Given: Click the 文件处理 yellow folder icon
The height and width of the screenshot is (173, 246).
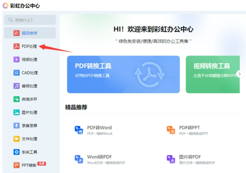Looking at the screenshot, I should [x=16, y=139].
